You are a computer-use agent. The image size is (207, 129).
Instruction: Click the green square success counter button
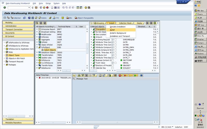136,75
